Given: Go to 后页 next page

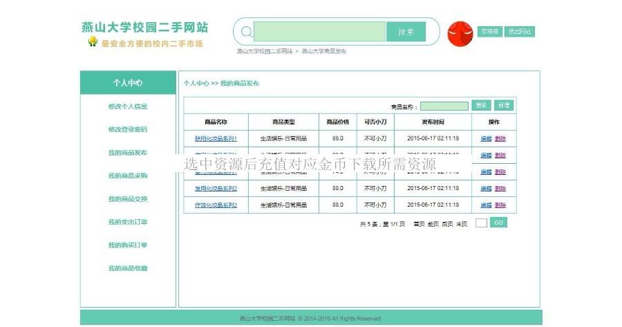Looking at the screenshot, I should click(447, 224).
